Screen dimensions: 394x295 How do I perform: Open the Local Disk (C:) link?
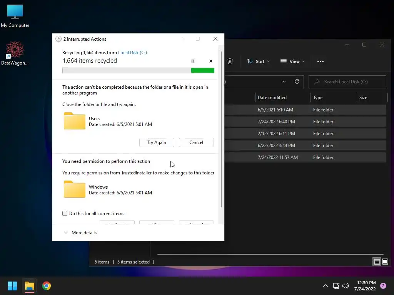[132, 52]
